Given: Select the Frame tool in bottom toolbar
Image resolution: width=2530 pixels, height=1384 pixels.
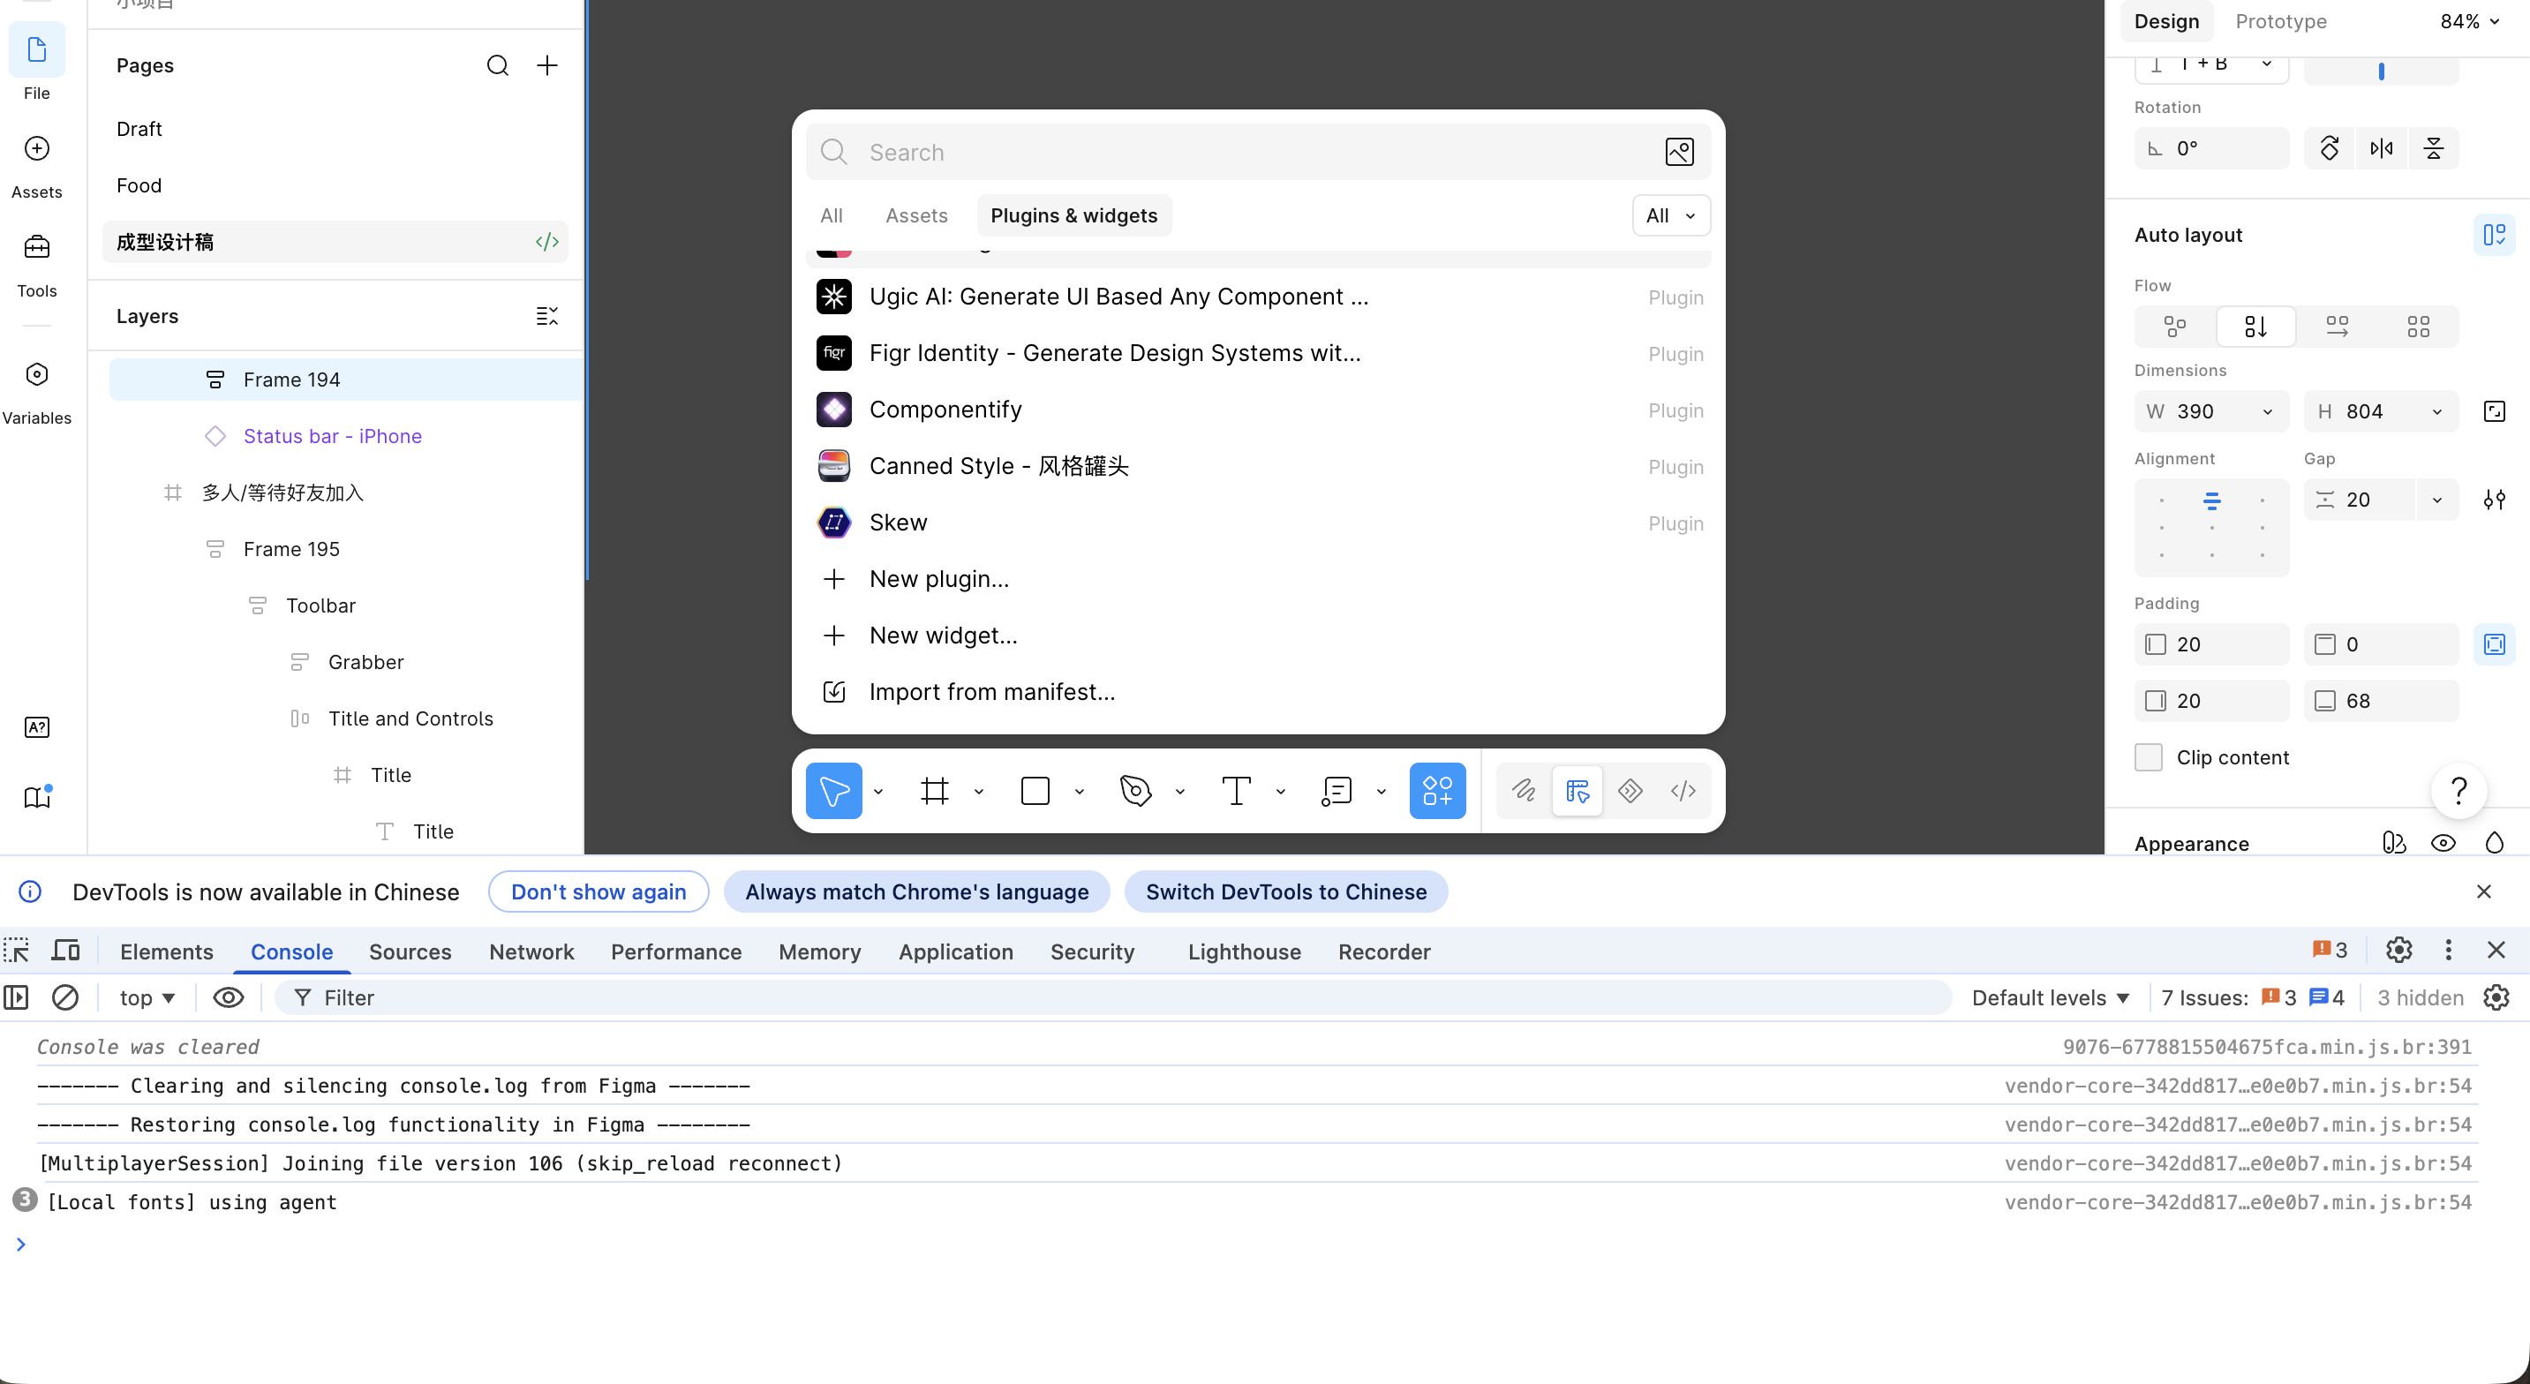Looking at the screenshot, I should pyautogui.click(x=934, y=791).
